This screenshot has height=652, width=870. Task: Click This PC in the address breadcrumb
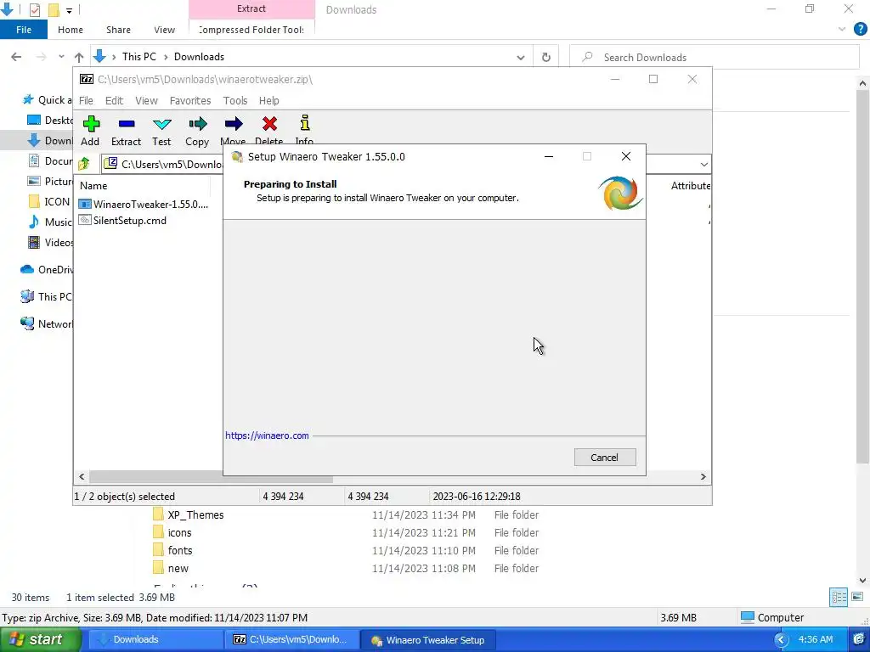(x=138, y=57)
